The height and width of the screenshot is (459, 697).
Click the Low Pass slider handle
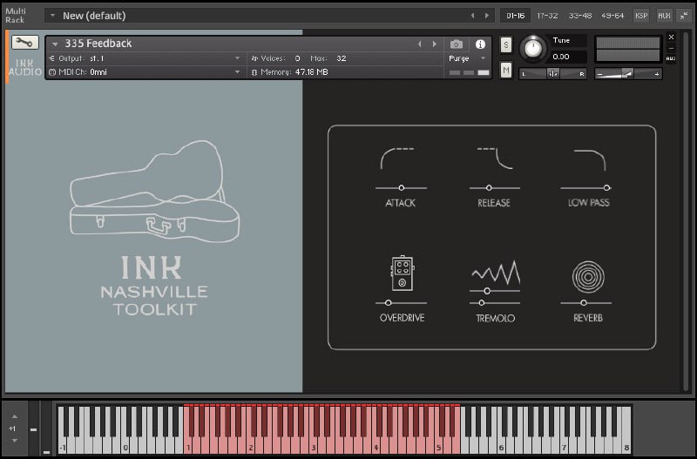(606, 187)
